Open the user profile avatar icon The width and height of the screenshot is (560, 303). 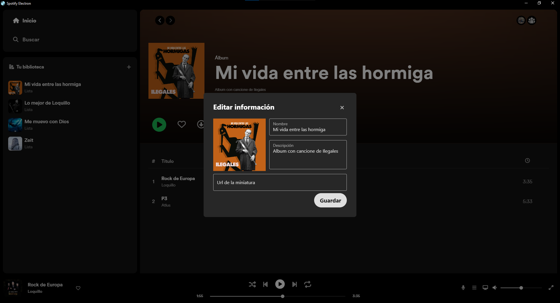[x=521, y=20]
